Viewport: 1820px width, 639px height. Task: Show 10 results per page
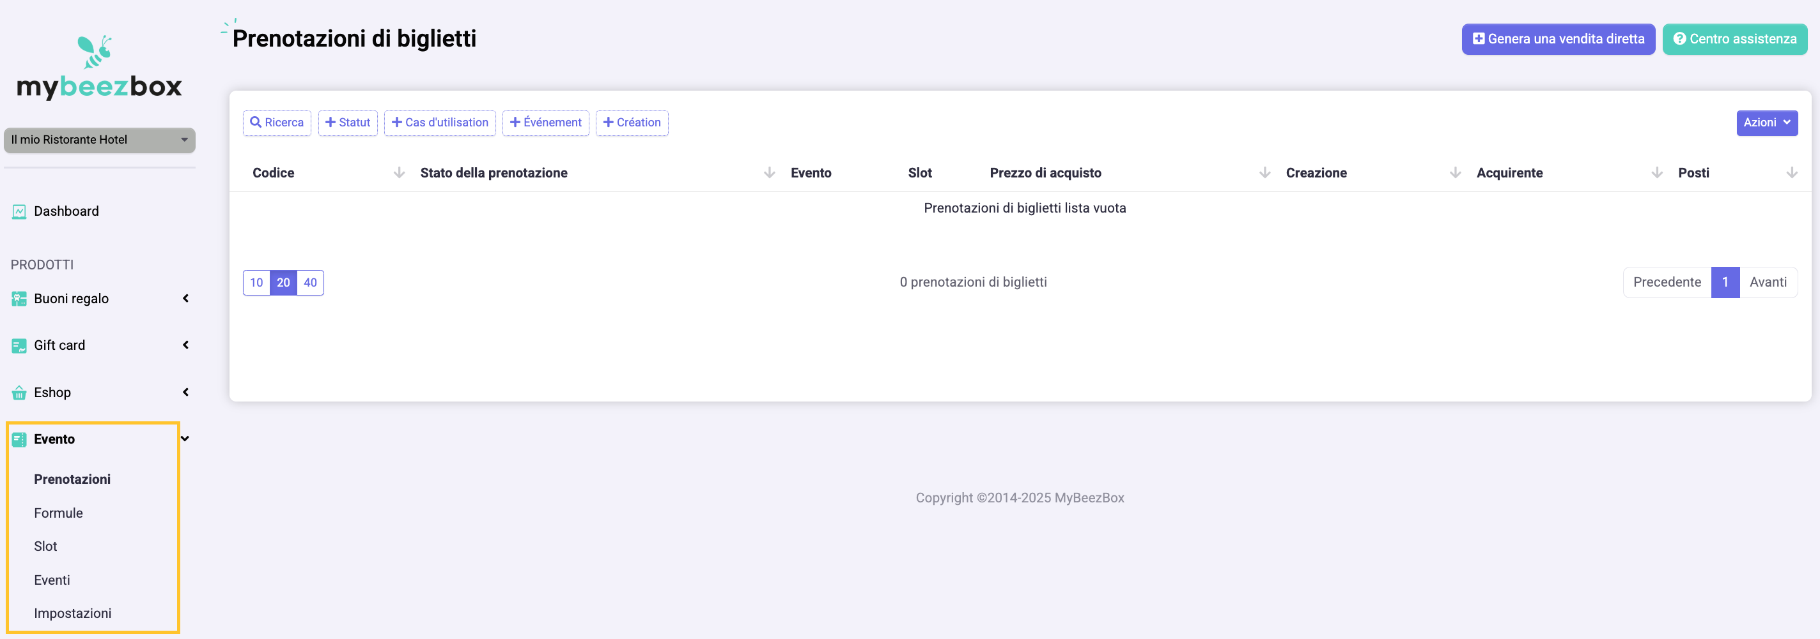[256, 283]
